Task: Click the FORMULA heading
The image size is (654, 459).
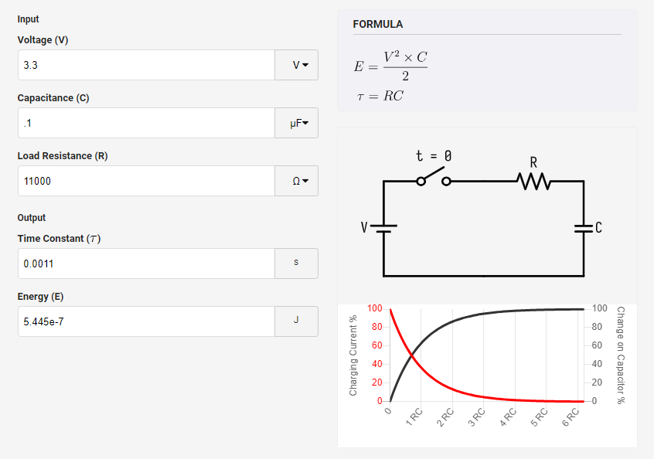Action: (378, 24)
